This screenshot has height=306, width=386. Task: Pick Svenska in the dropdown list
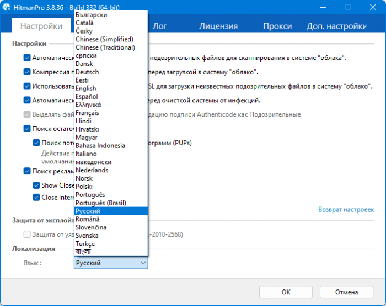(111, 236)
